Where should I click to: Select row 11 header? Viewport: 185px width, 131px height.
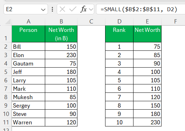coord(6,122)
